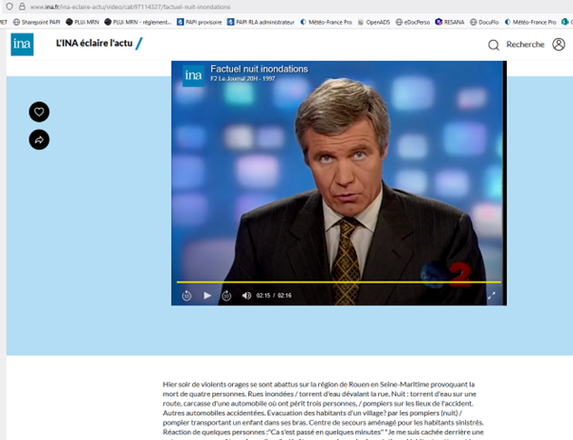This screenshot has height=440, width=573.
Task: Open the first PLUi MRN bookmark
Action: pos(82,22)
